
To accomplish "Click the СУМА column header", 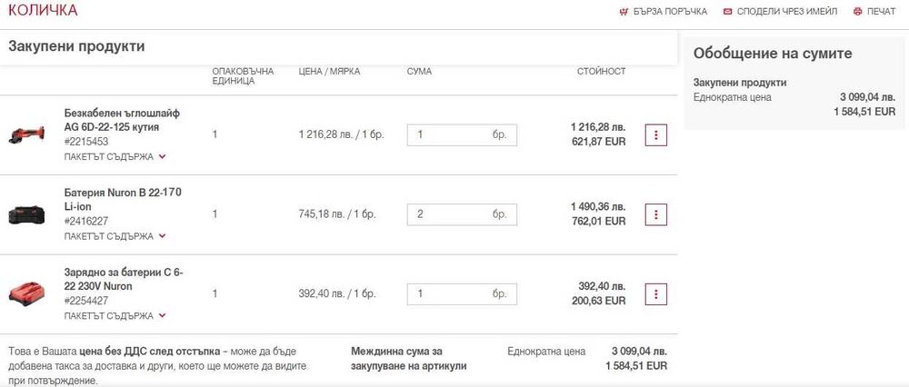I will pos(419,71).
